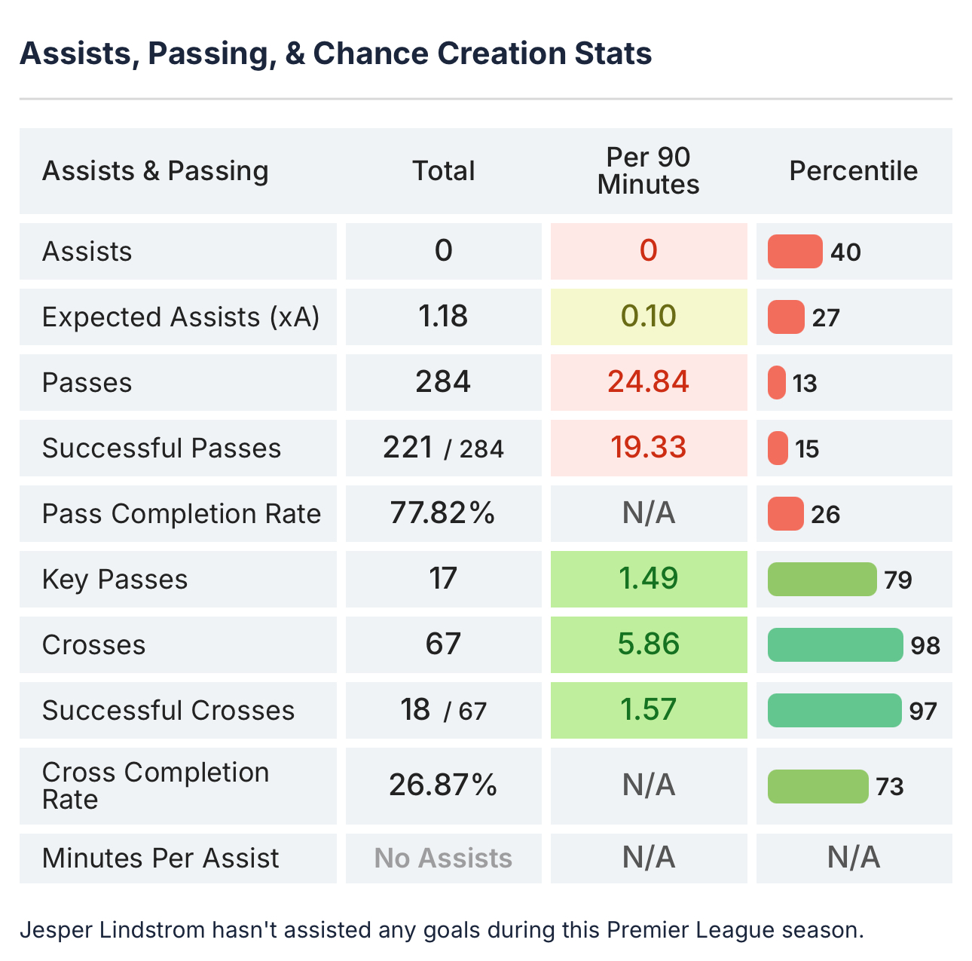Select the yellow 0.10 xA per 90 cell
Image resolution: width=972 pixels, height=961 pixels.
coord(648,317)
